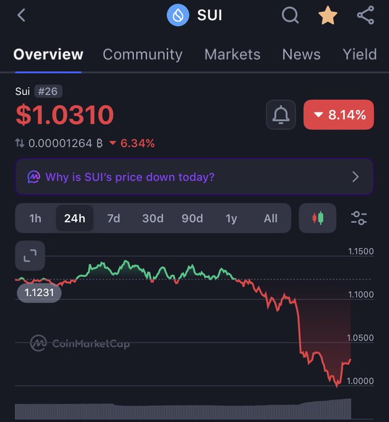Expand chart to fullscreen icon

click(30, 256)
